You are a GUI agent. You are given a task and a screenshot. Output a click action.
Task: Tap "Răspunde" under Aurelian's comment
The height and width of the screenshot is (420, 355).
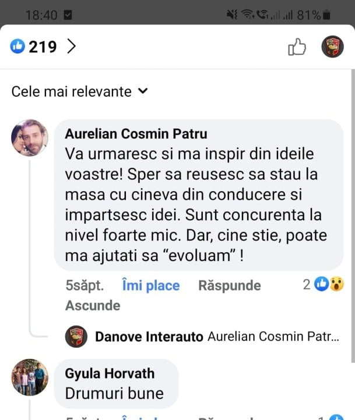229,285
